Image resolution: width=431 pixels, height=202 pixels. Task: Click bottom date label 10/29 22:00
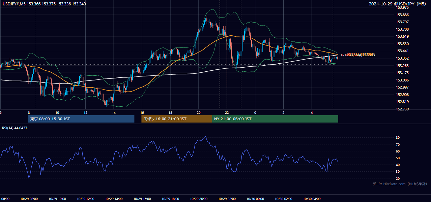(x=227, y=199)
